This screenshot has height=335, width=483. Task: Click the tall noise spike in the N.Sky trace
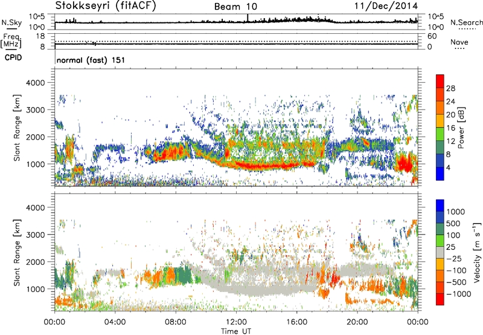[x=248, y=18]
